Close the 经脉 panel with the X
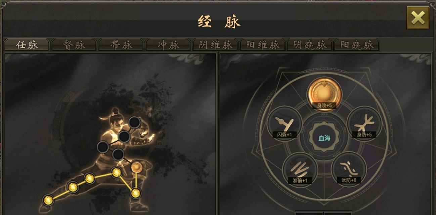Viewport: 436px width, 215px height. [418, 17]
